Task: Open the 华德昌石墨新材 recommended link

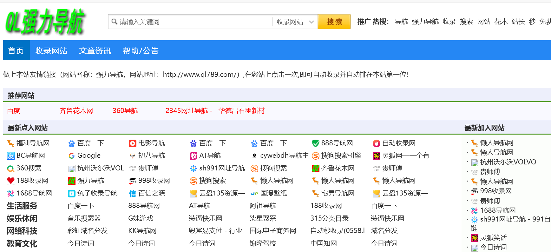Action: pos(242,111)
